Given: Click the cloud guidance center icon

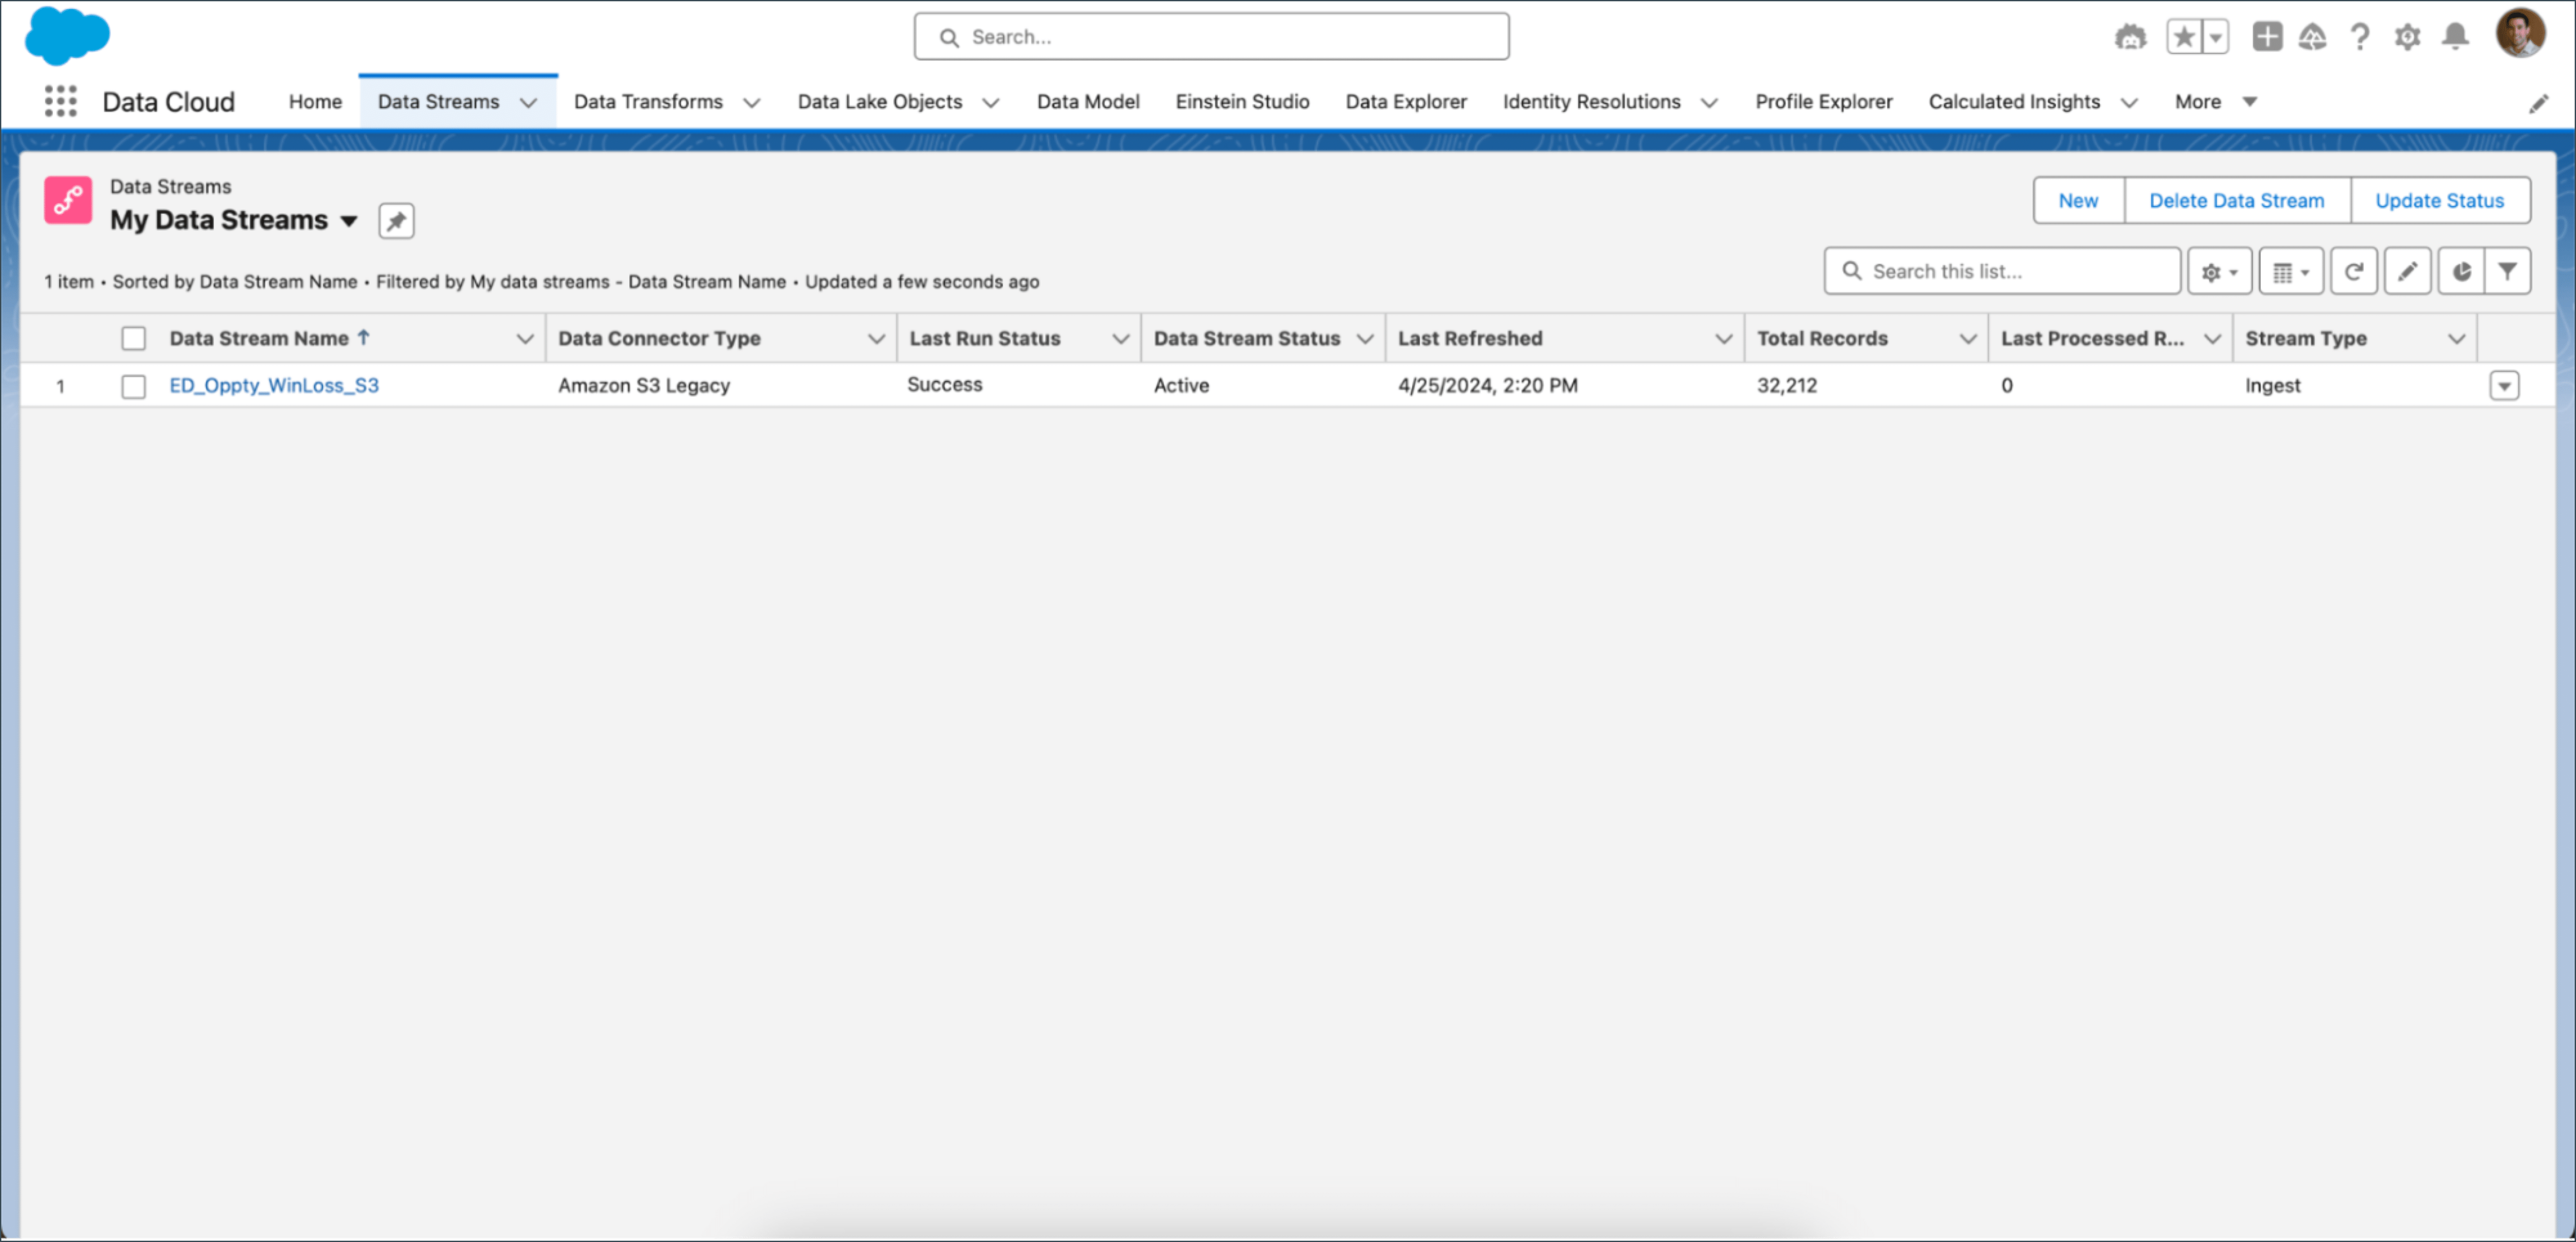Looking at the screenshot, I should (2312, 37).
